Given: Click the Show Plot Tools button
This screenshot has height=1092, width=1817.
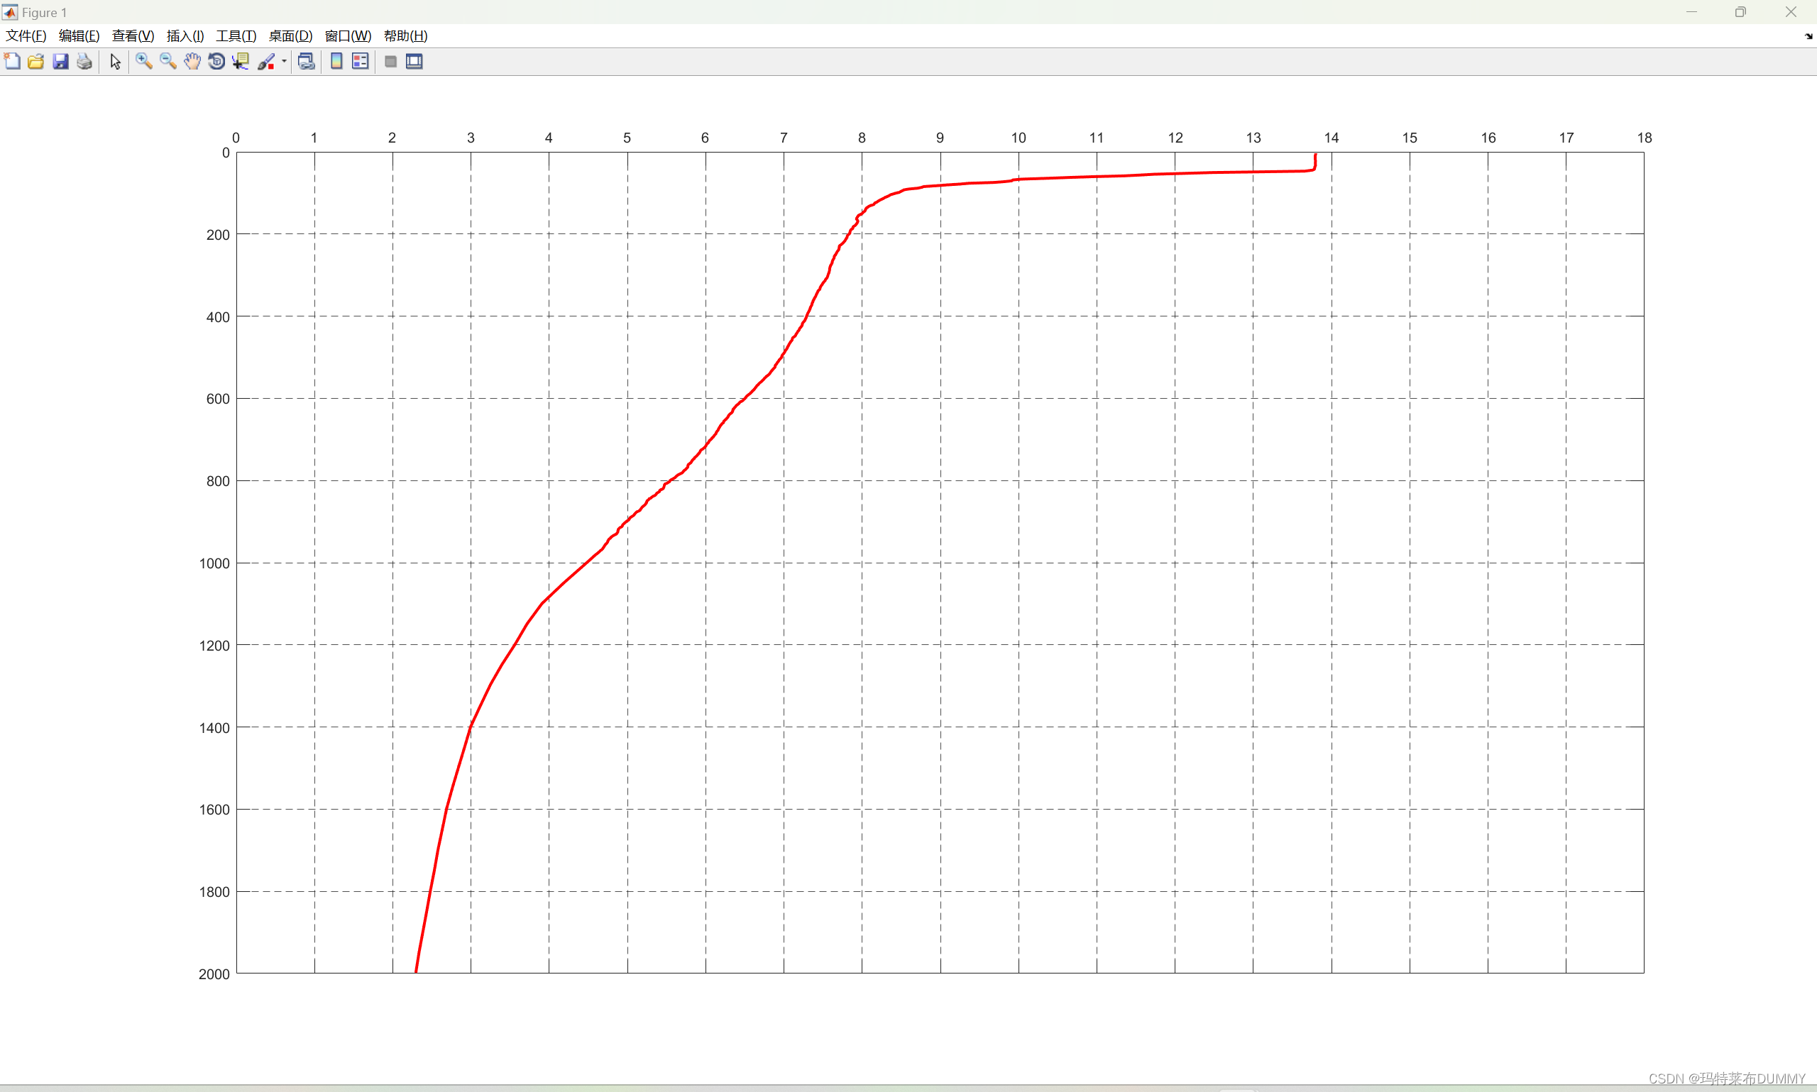Looking at the screenshot, I should pos(415,62).
